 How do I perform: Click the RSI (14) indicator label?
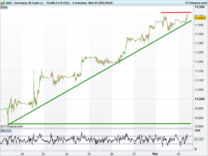(6, 131)
